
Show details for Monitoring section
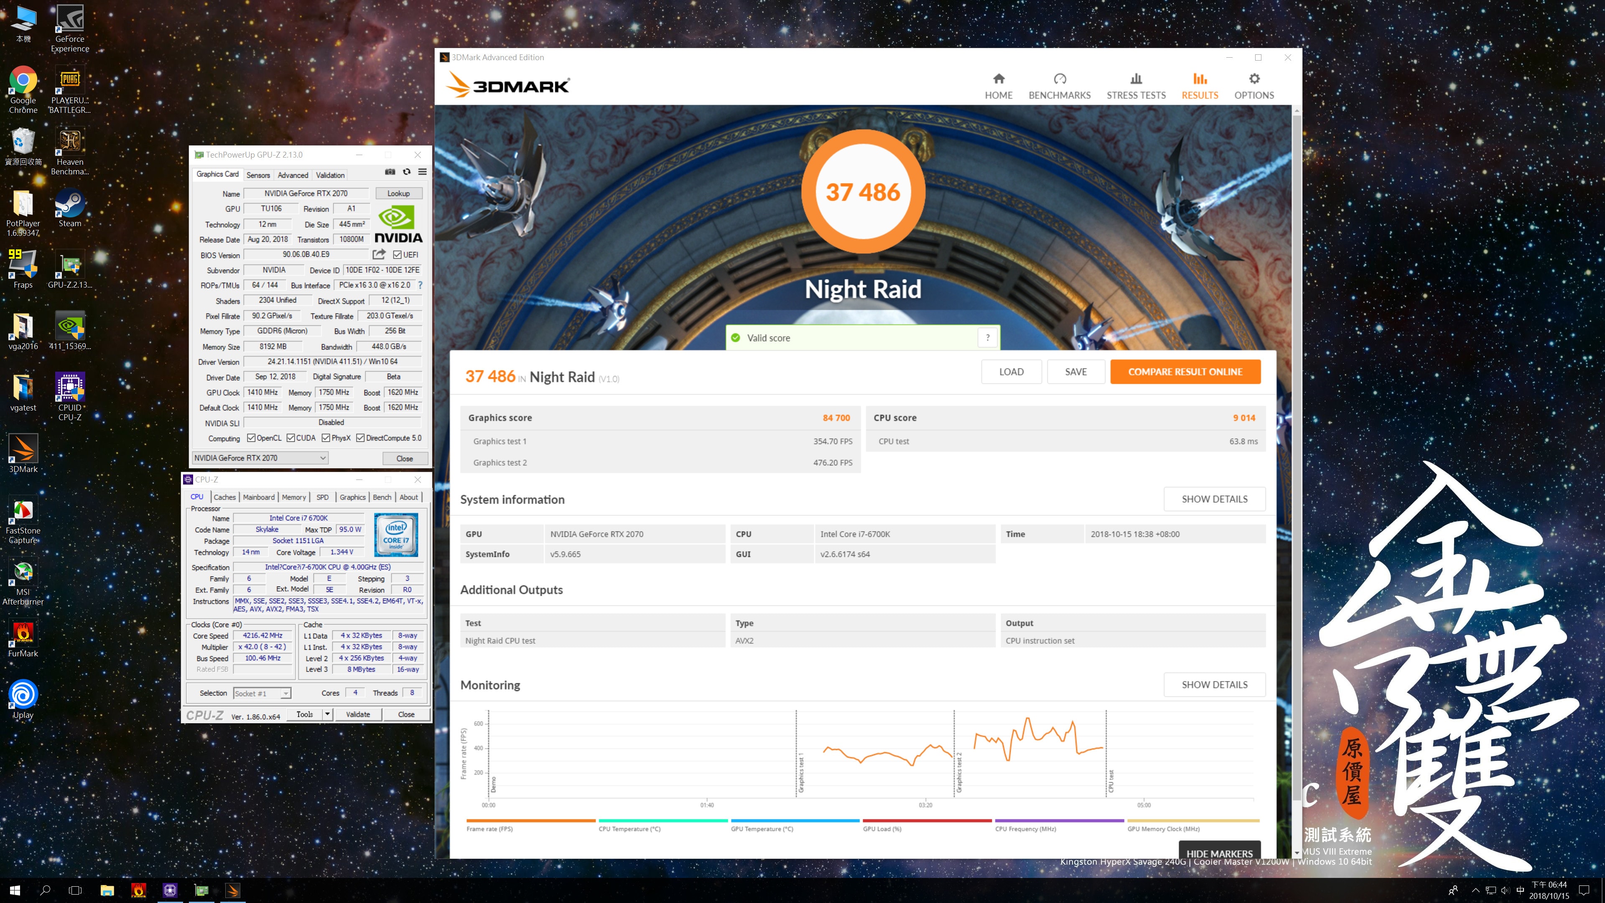coord(1214,685)
